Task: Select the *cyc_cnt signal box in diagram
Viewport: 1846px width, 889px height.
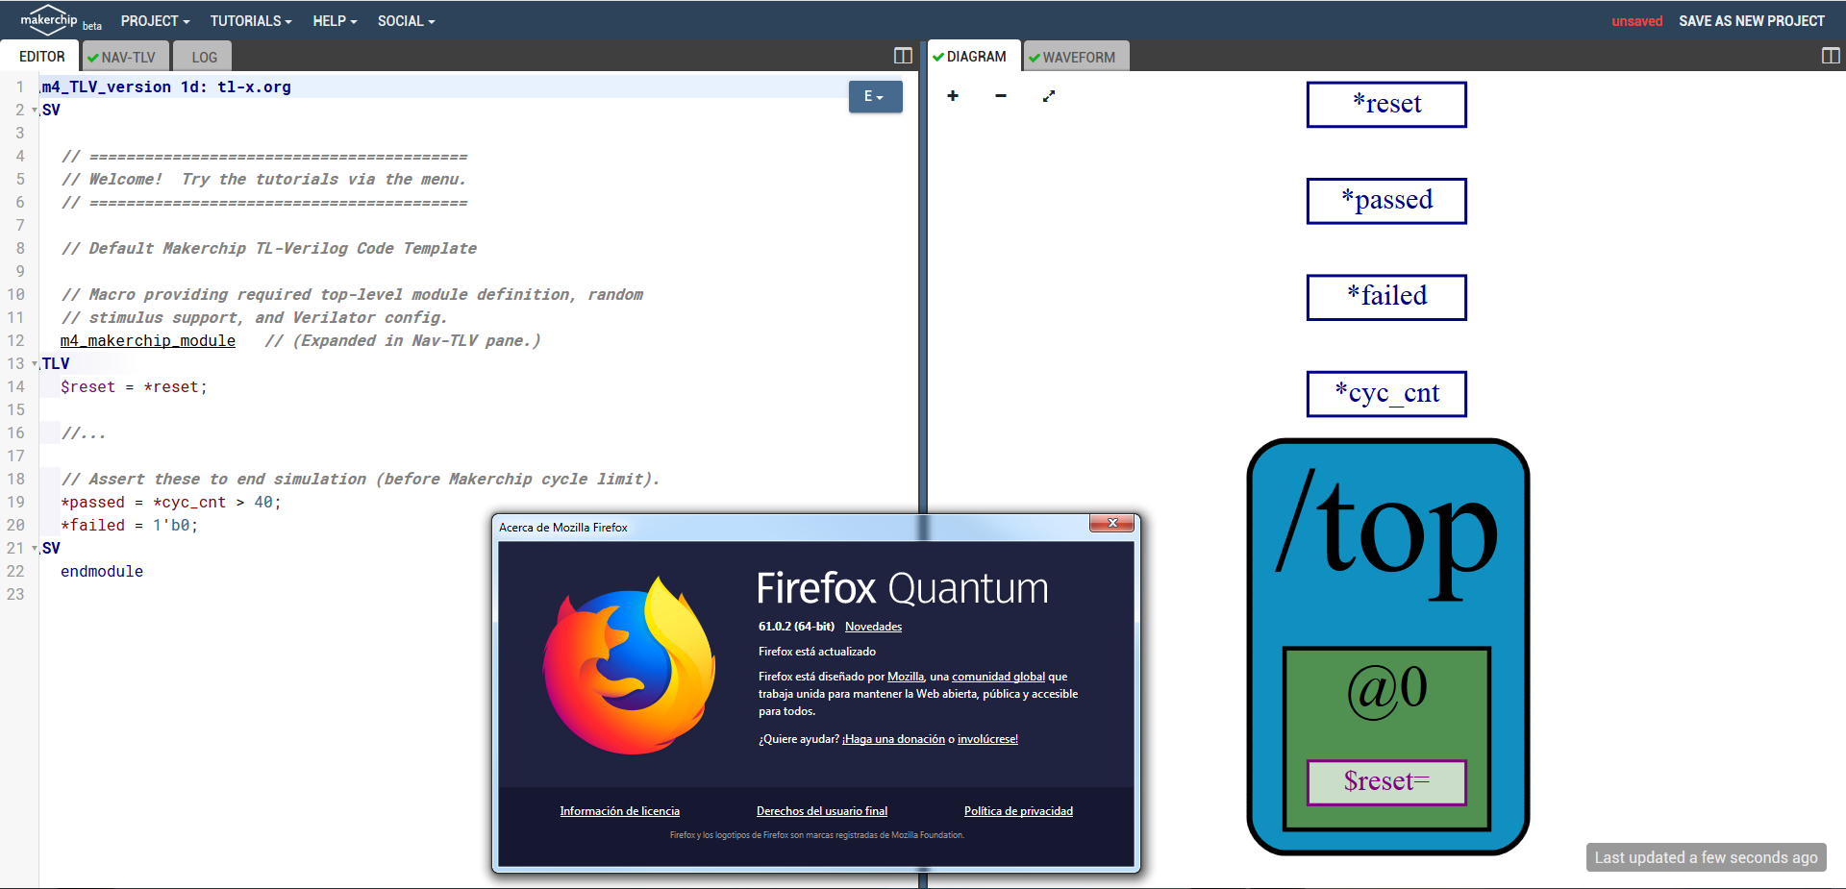Action: pyautogui.click(x=1386, y=394)
